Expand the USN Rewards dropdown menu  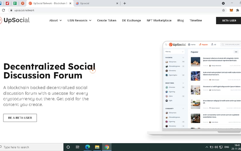tap(80, 20)
